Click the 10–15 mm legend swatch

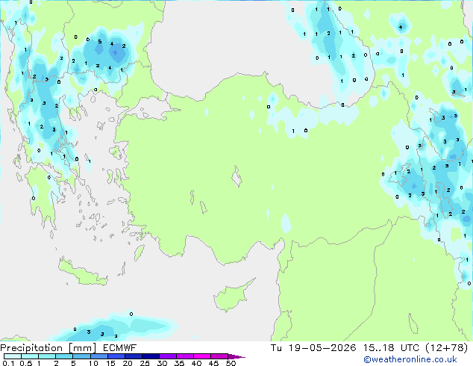[98, 356]
